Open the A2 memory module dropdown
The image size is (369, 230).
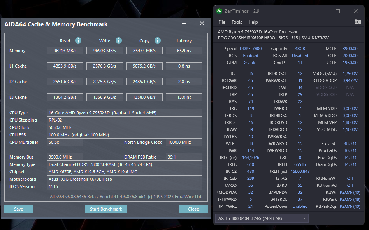point(262,218)
